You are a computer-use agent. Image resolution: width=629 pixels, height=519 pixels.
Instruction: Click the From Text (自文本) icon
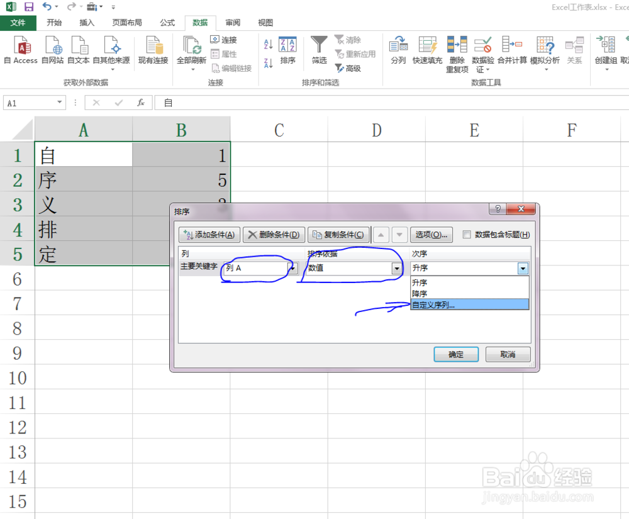[x=78, y=50]
